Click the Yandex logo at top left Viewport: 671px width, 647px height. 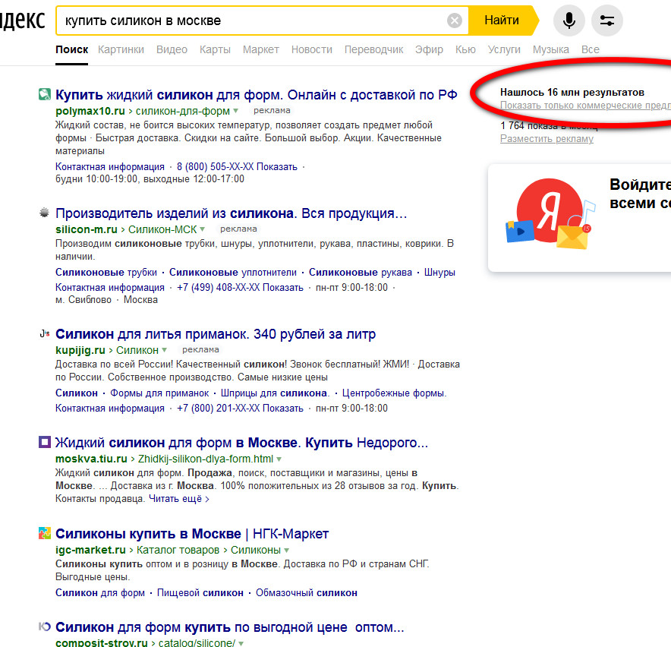click(x=22, y=21)
